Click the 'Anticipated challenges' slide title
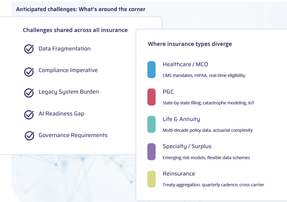 pyautogui.click(x=81, y=9)
